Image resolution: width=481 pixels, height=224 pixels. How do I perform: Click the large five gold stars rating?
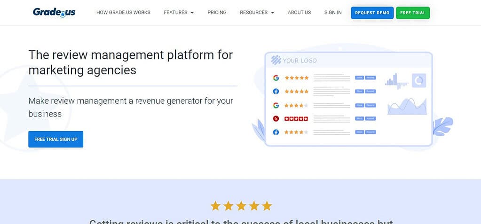tap(241, 206)
